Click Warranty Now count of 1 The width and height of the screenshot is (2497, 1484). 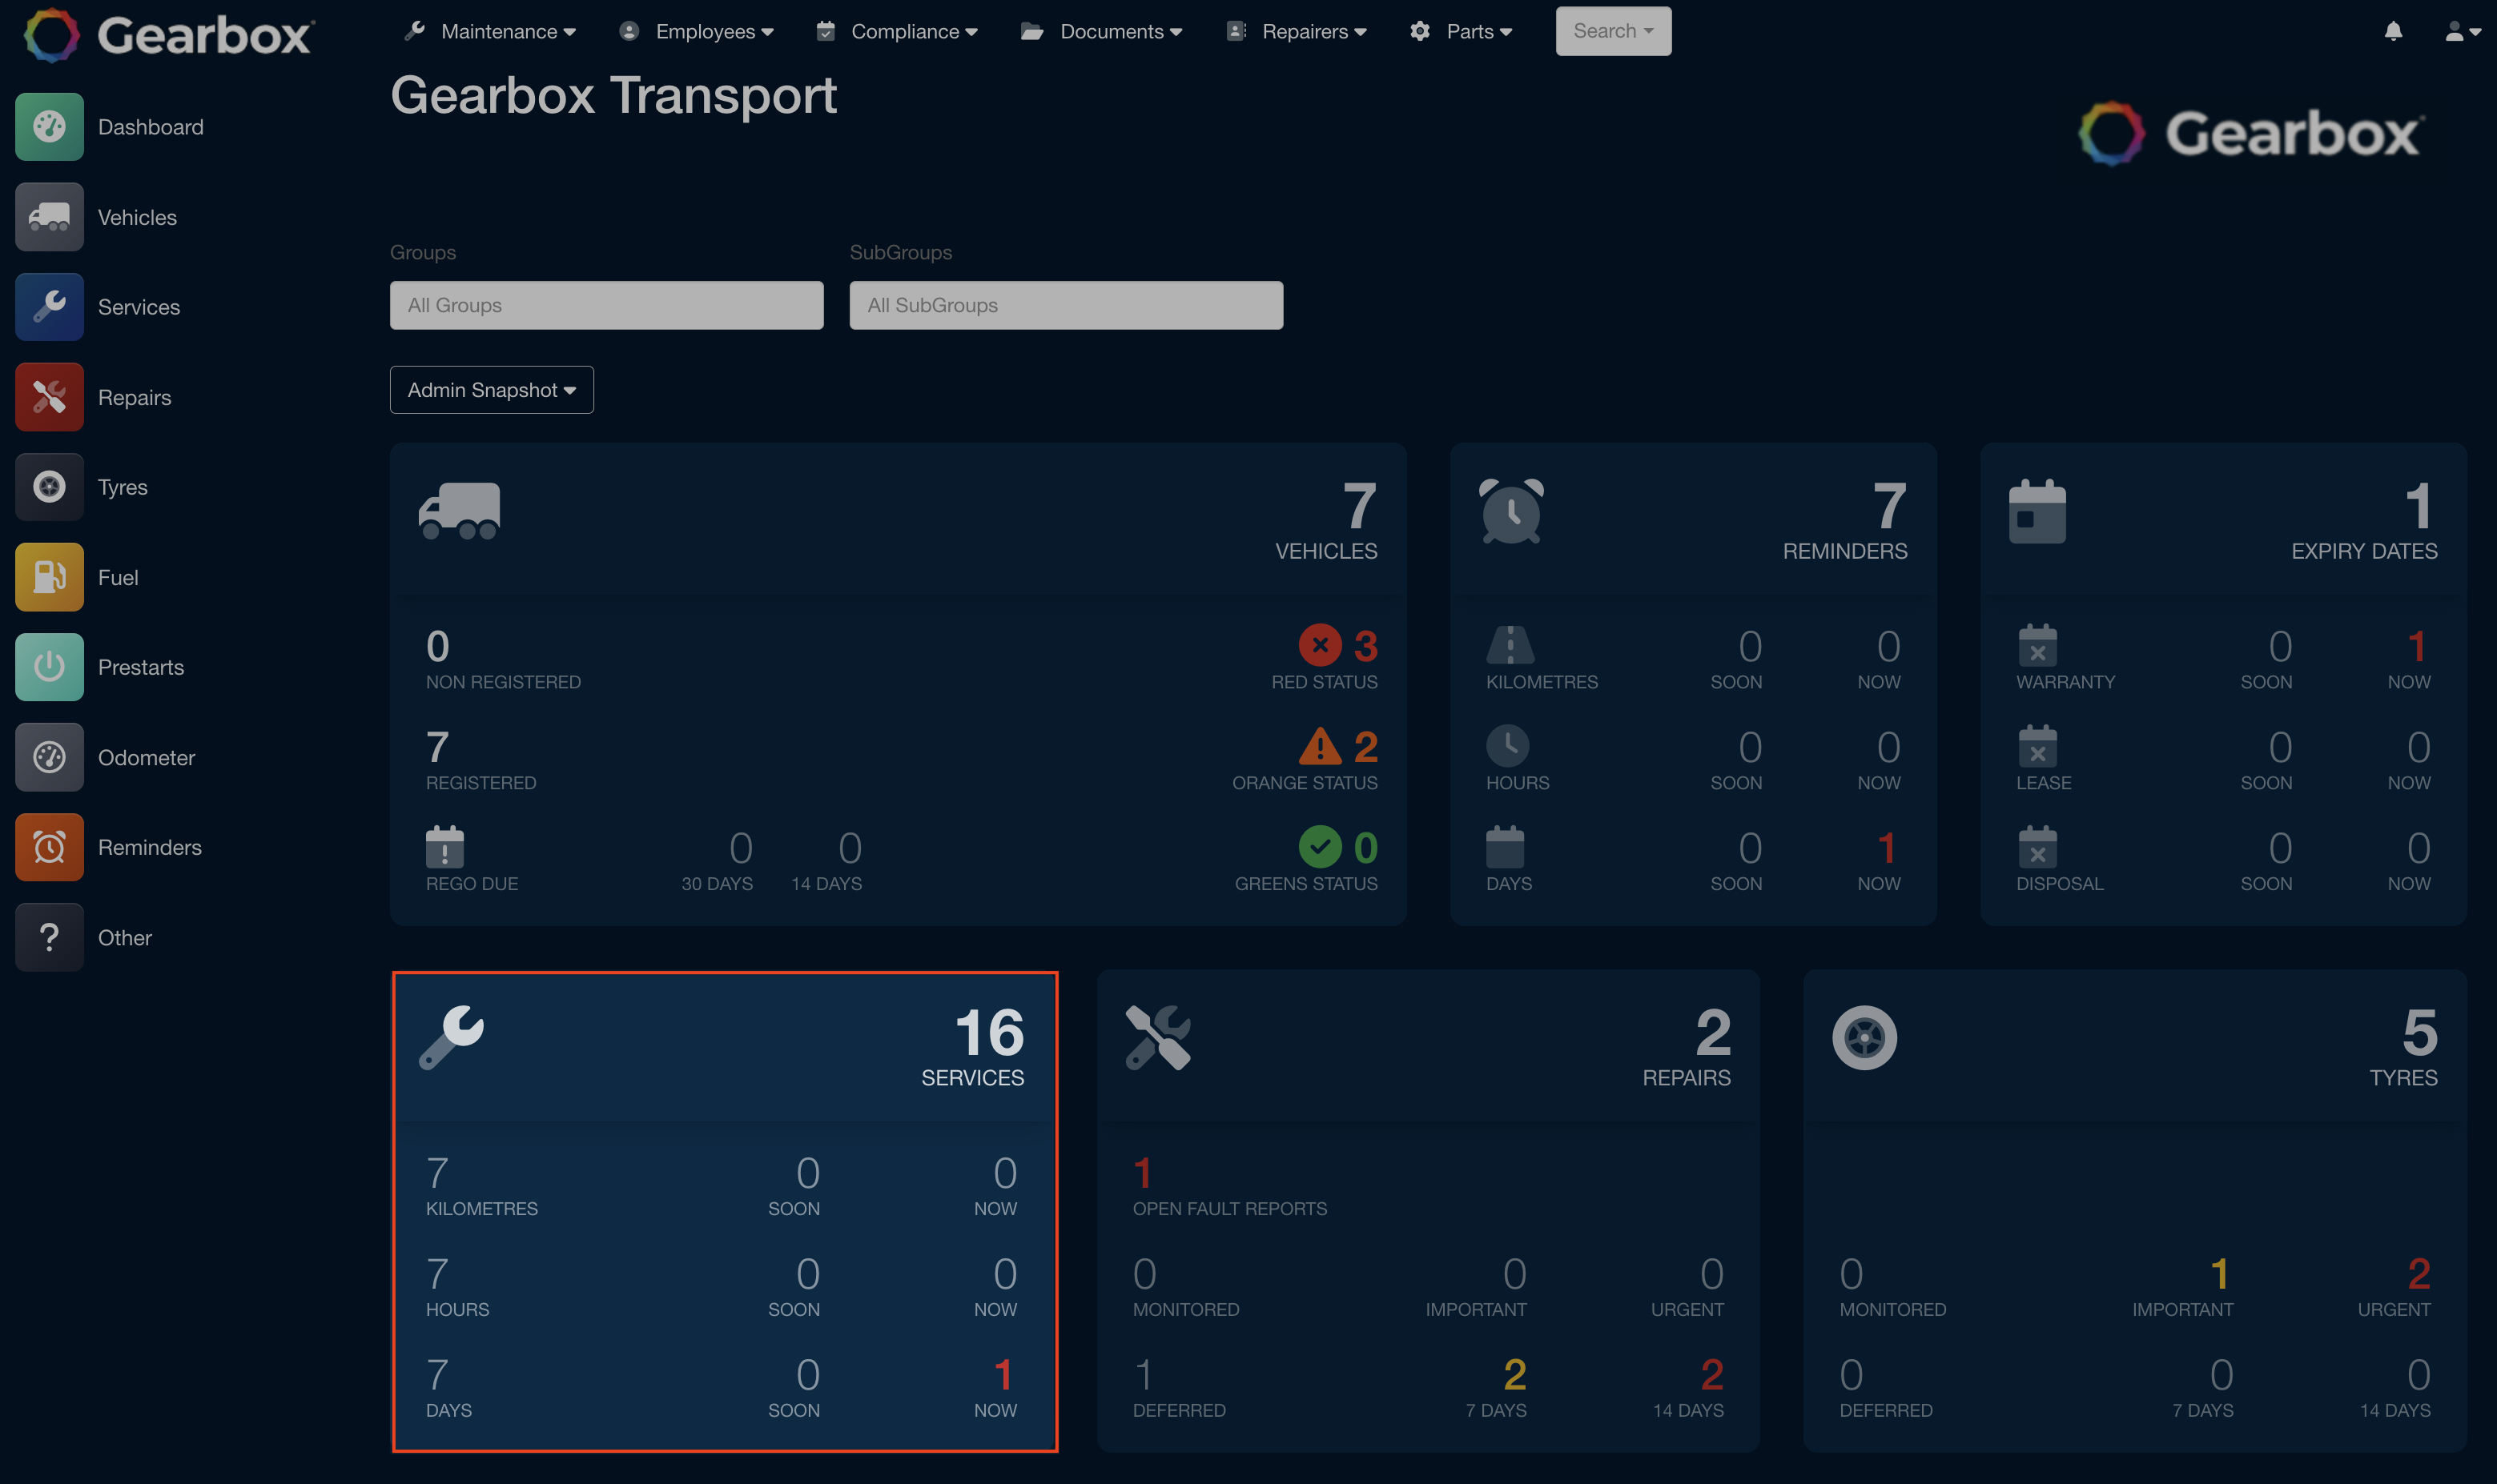point(2417,645)
